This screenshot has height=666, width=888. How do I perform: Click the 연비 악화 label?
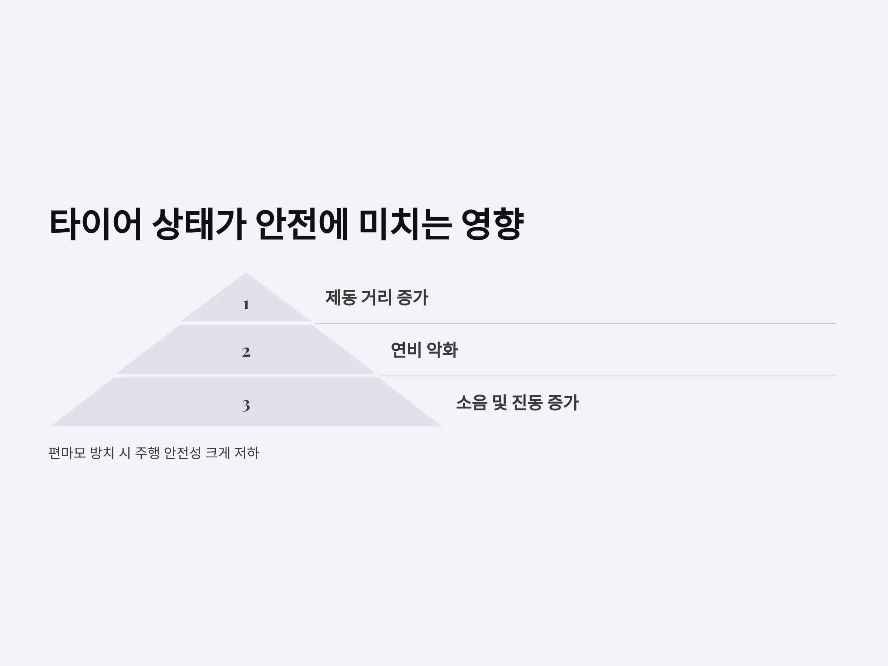click(424, 350)
